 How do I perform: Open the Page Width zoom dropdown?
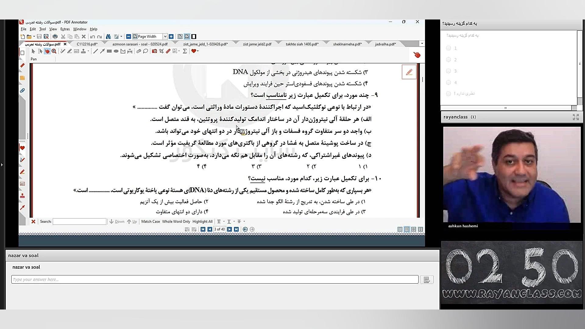(x=165, y=37)
